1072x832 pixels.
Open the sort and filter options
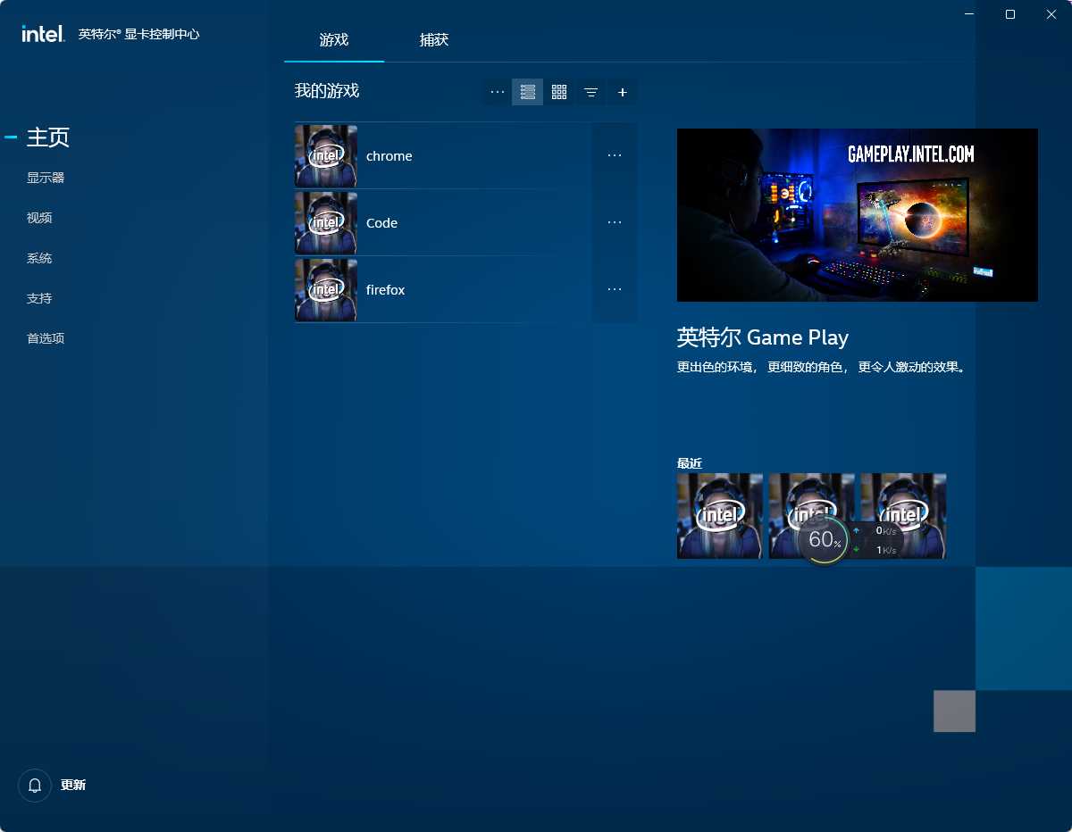click(590, 92)
